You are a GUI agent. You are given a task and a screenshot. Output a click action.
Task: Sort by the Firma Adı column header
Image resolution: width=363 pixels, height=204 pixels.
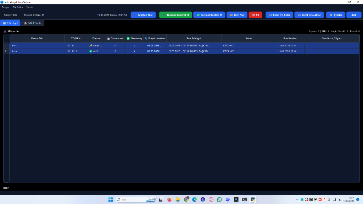point(37,38)
